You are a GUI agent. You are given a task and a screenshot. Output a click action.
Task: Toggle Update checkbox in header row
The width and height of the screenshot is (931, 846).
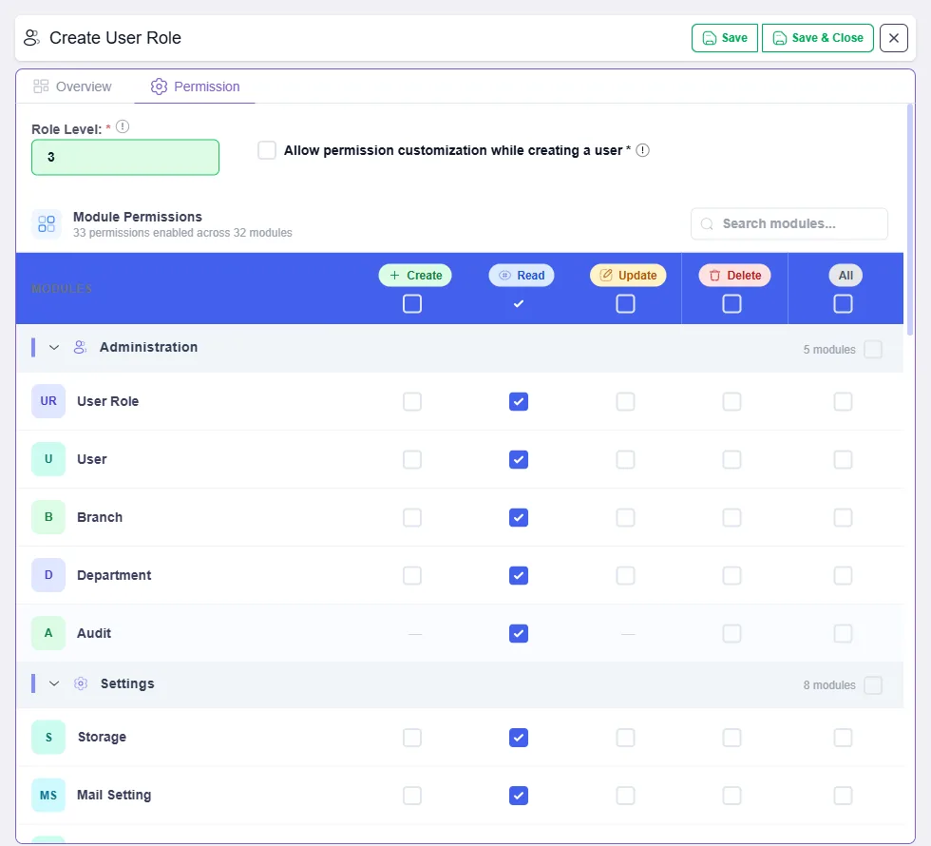[625, 303]
